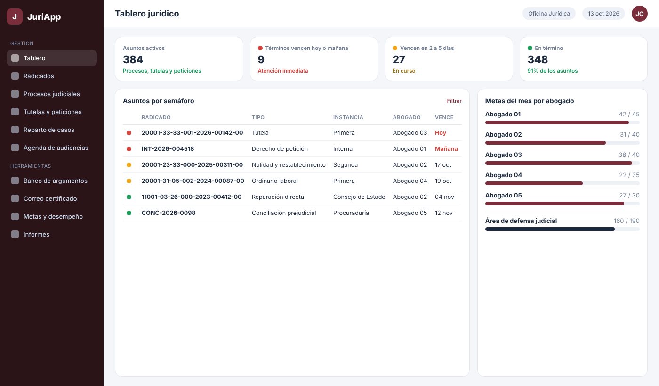The width and height of the screenshot is (659, 386).
Task: Click the Oficina Jurídica pill
Action: pyautogui.click(x=549, y=14)
